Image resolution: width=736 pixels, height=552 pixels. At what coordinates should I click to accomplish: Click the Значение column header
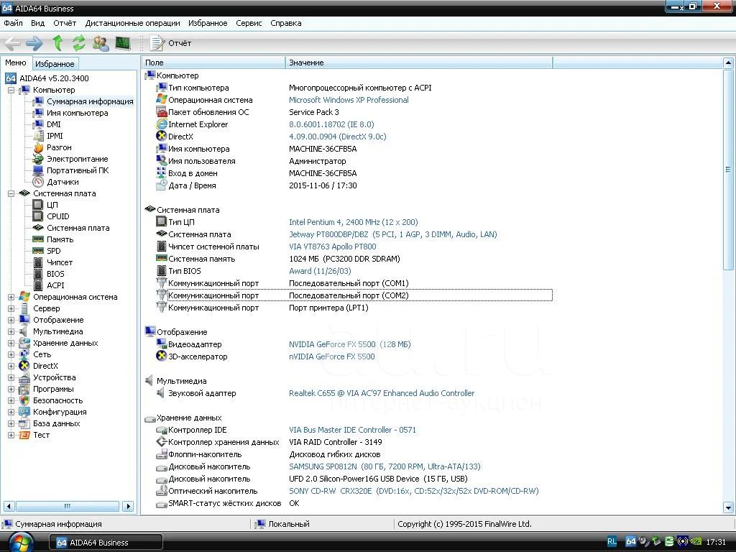click(x=419, y=63)
